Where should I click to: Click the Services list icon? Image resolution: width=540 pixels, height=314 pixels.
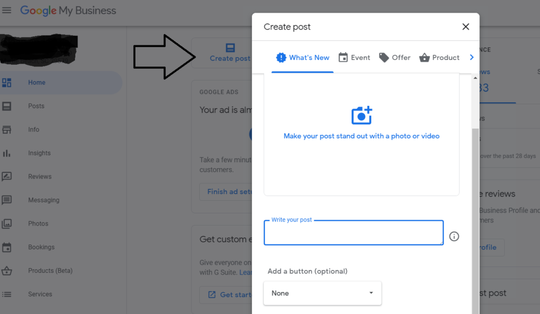6,295
